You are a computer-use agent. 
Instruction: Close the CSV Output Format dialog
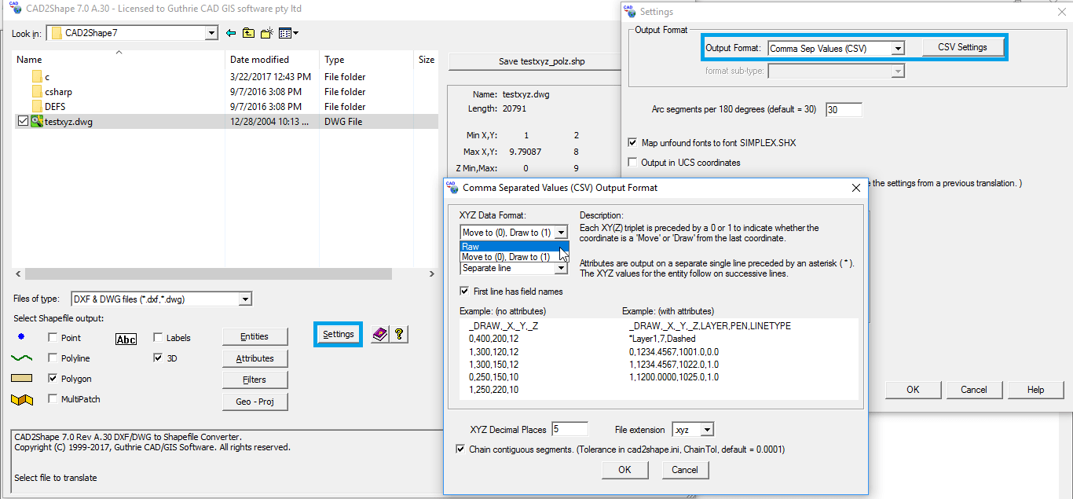[x=856, y=188]
